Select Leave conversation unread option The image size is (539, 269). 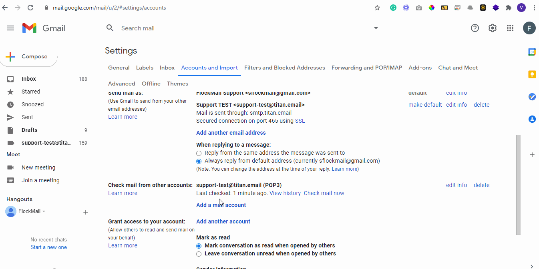(x=199, y=254)
